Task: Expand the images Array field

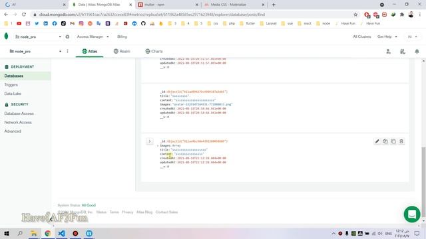Action: pos(158,146)
